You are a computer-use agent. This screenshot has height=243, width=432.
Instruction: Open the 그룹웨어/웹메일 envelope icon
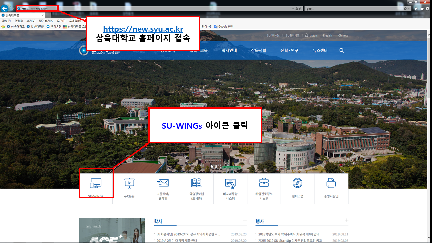[163, 183]
